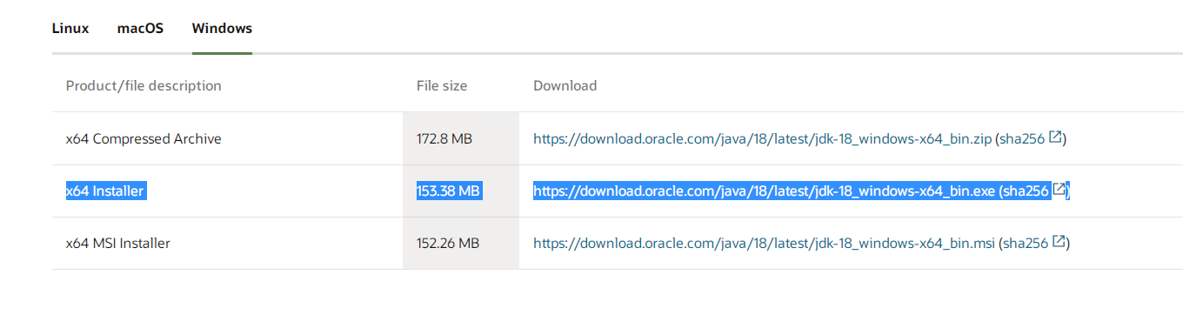The width and height of the screenshot is (1183, 315).
Task: Click external link icon beside zip sha256
Action: coord(1056,137)
